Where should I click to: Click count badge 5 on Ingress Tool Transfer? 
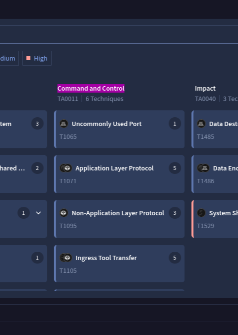pyautogui.click(x=175, y=258)
